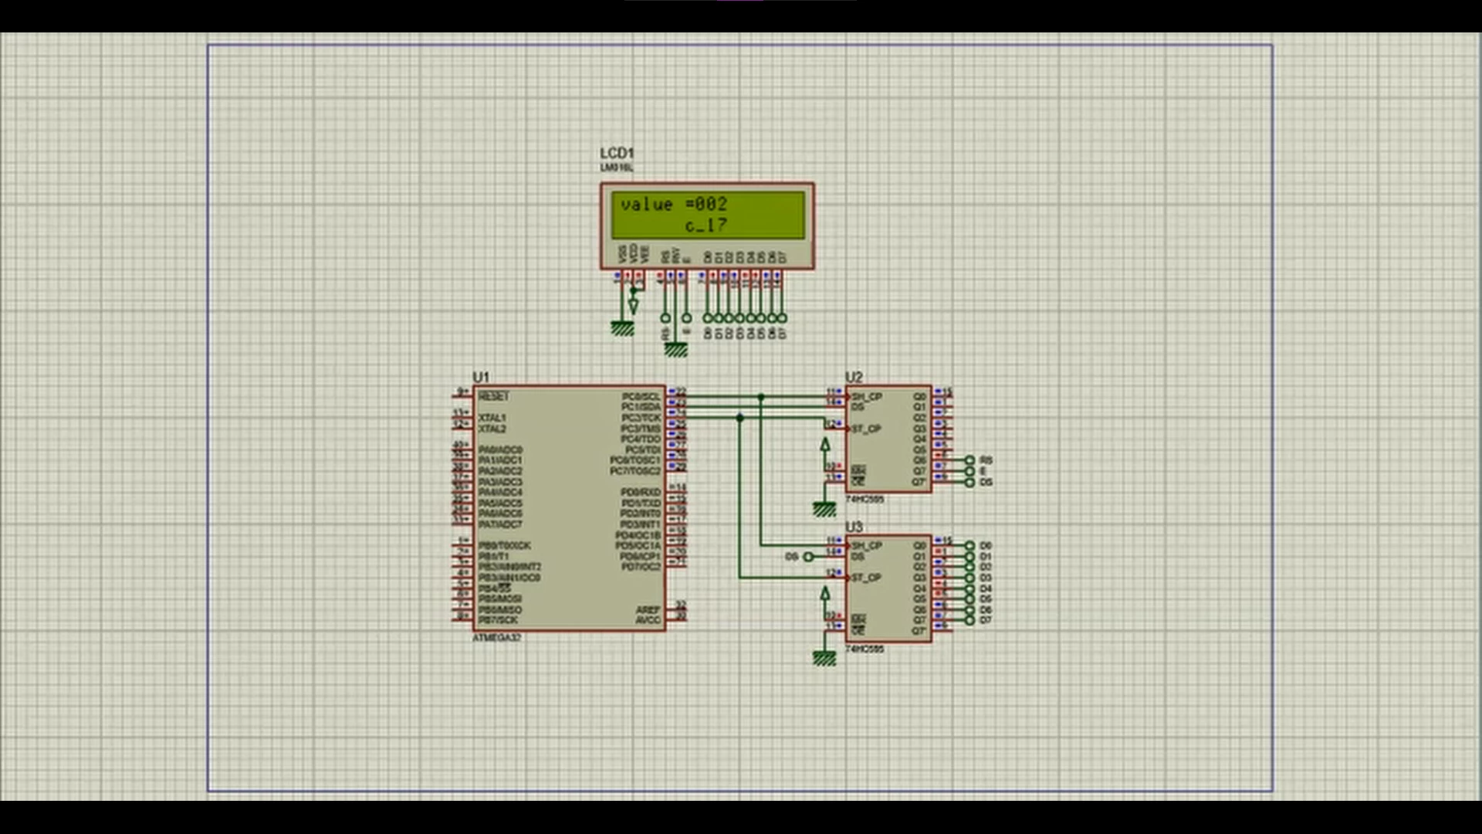Screen dimensions: 1482x834
Task: Click the ground symbol below LCD VSS pin
Action: pyautogui.click(x=622, y=329)
